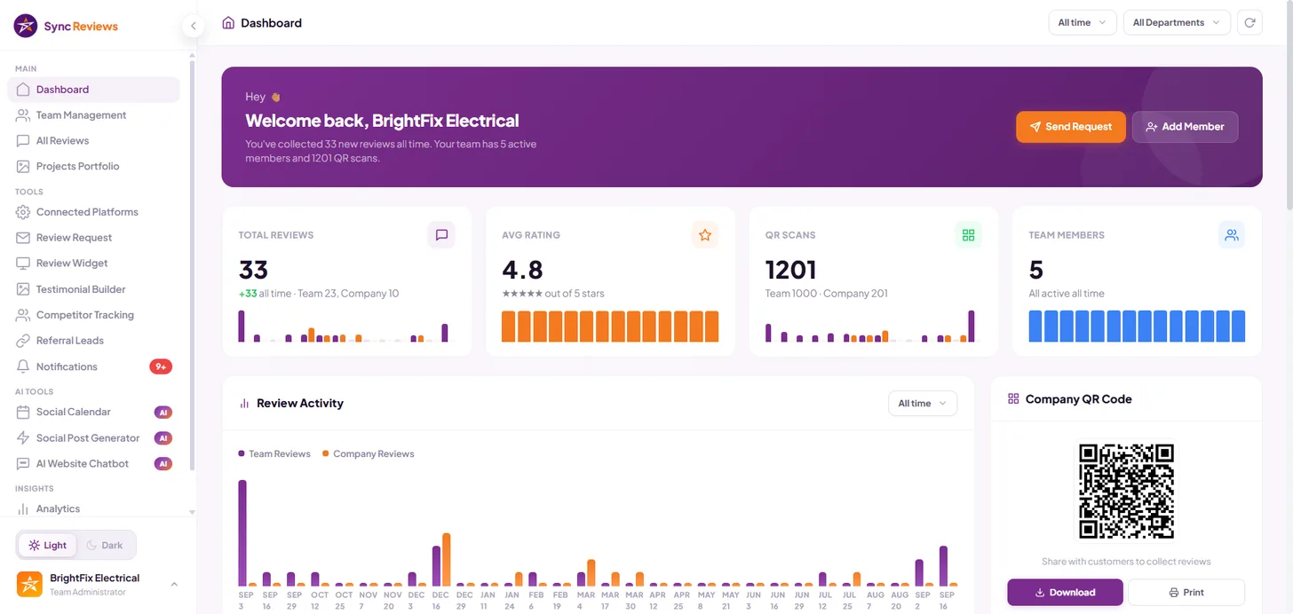Click the Competitor Tracking users icon
The width and height of the screenshot is (1293, 614).
coord(23,315)
